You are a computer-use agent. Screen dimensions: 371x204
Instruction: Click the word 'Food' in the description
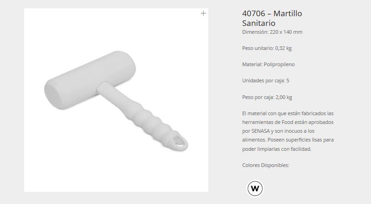pos(287,122)
